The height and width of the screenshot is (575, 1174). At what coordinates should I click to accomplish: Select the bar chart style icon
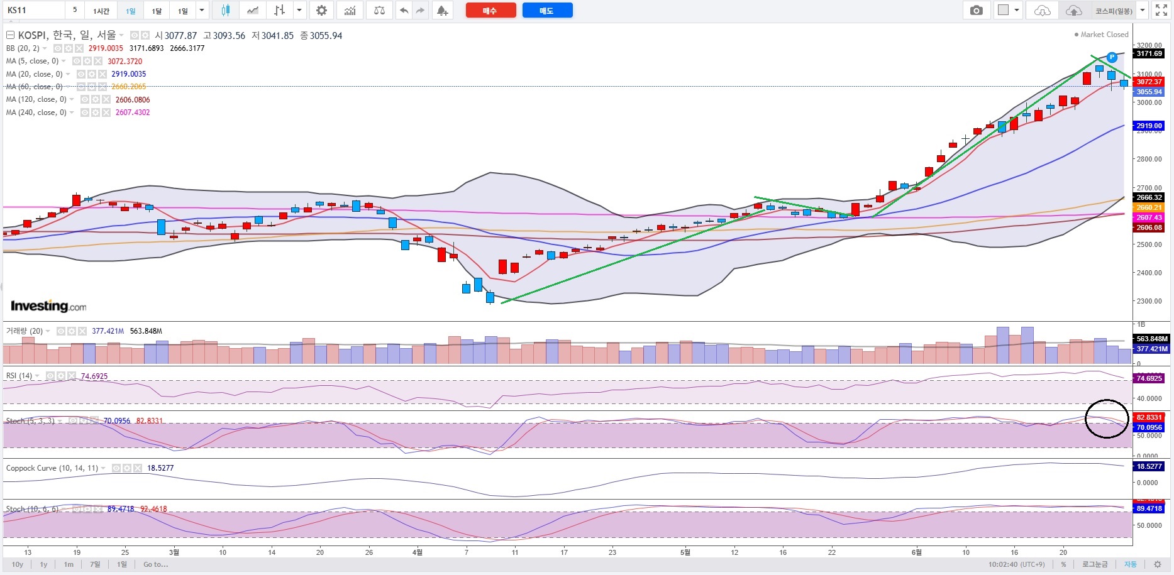[x=280, y=10]
